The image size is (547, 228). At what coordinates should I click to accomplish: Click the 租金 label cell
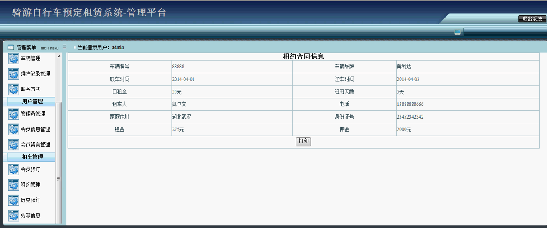120,130
